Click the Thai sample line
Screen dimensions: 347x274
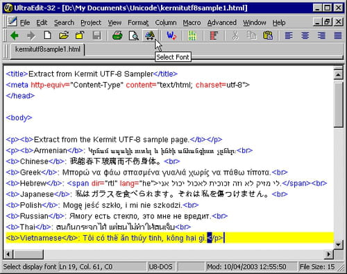pos(99,227)
